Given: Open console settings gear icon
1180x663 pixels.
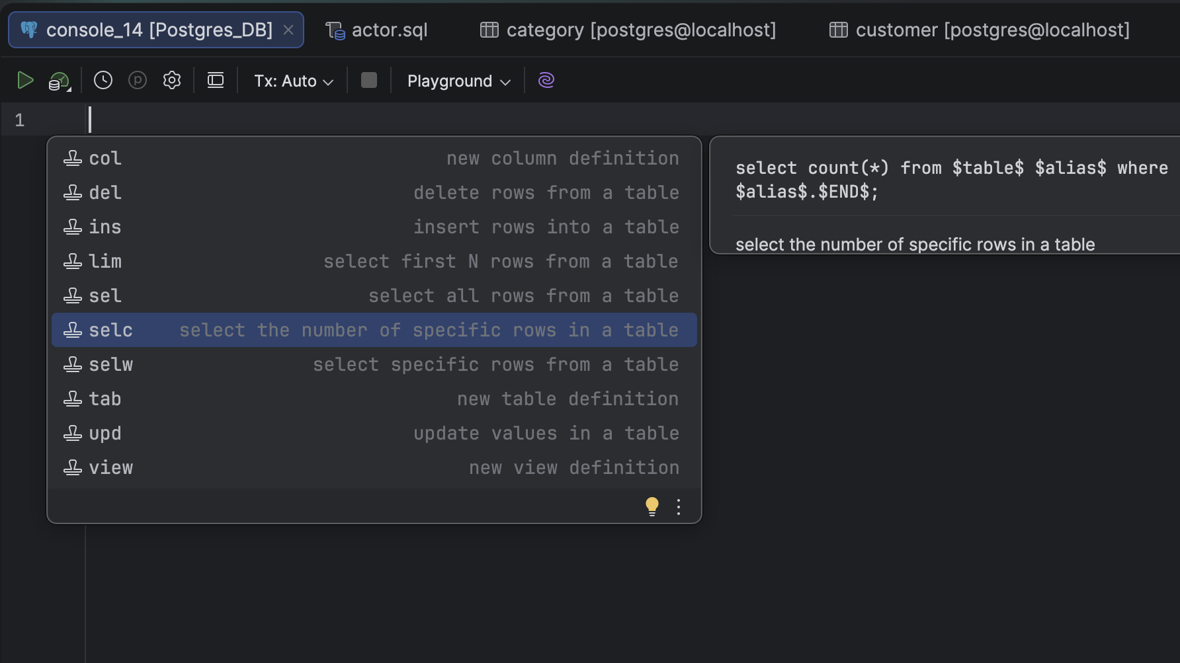Looking at the screenshot, I should click(172, 81).
